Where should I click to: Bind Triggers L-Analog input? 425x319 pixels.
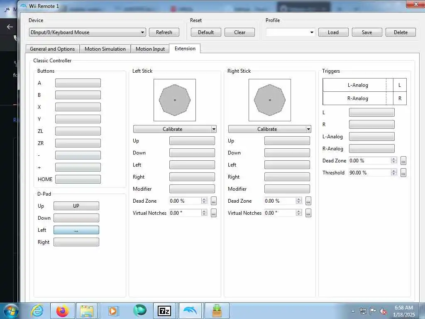tap(371, 136)
